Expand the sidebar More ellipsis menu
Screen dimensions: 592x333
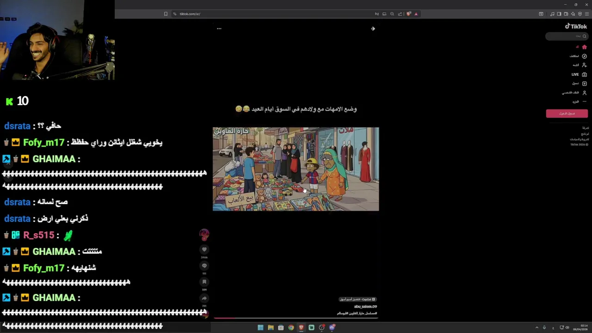584,102
